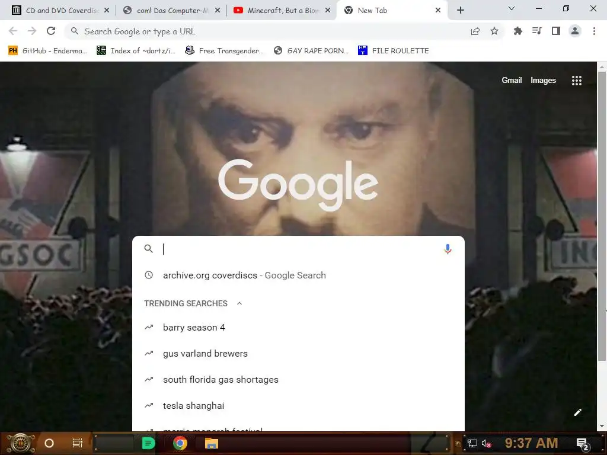Switch to CD and DVD Coverdiscs tab
Image resolution: width=607 pixels, height=455 pixels.
pos(60,11)
